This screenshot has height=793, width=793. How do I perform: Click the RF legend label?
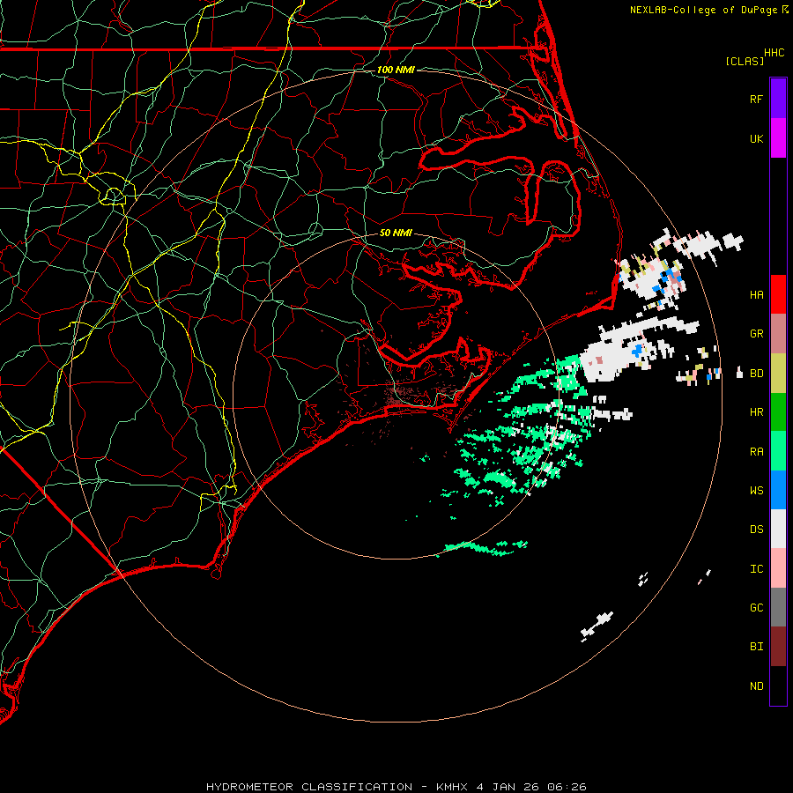(x=756, y=99)
